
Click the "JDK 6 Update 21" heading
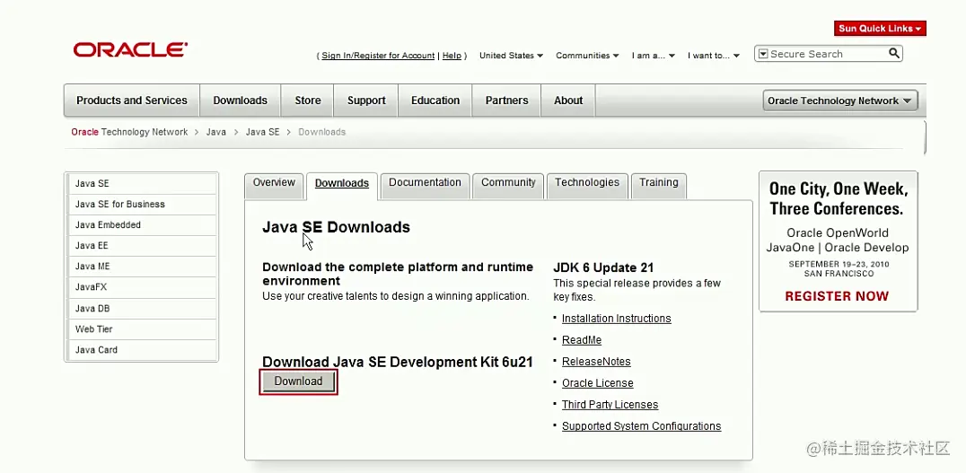point(603,267)
